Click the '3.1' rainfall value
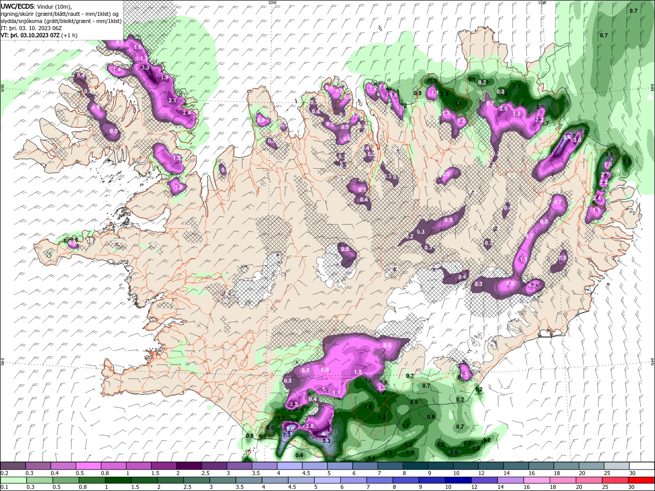Viewport: 655px width, 491px height. point(609,154)
